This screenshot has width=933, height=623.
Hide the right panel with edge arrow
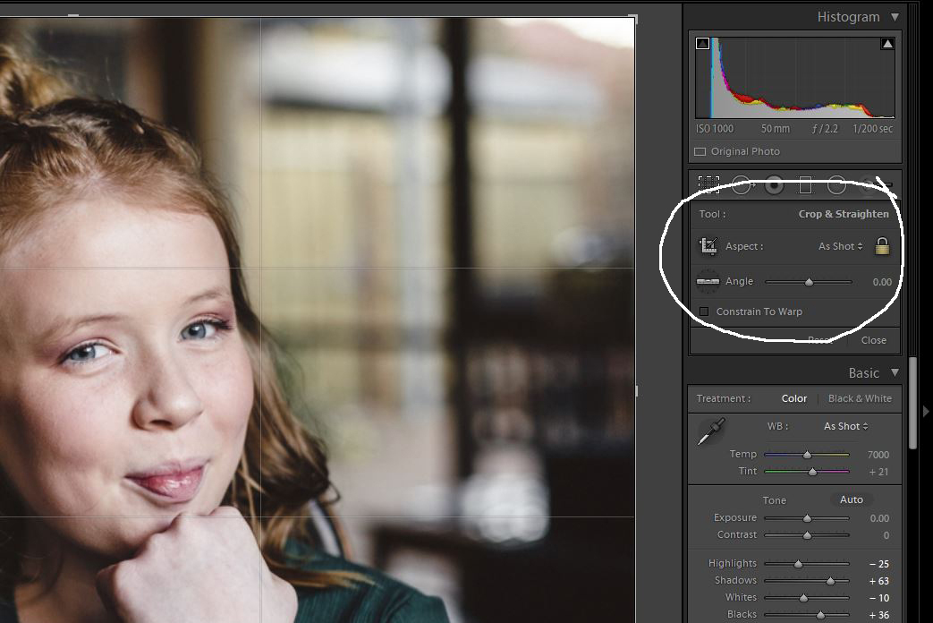(x=926, y=411)
